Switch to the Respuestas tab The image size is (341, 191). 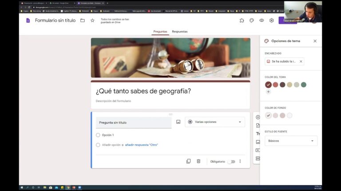point(180,32)
